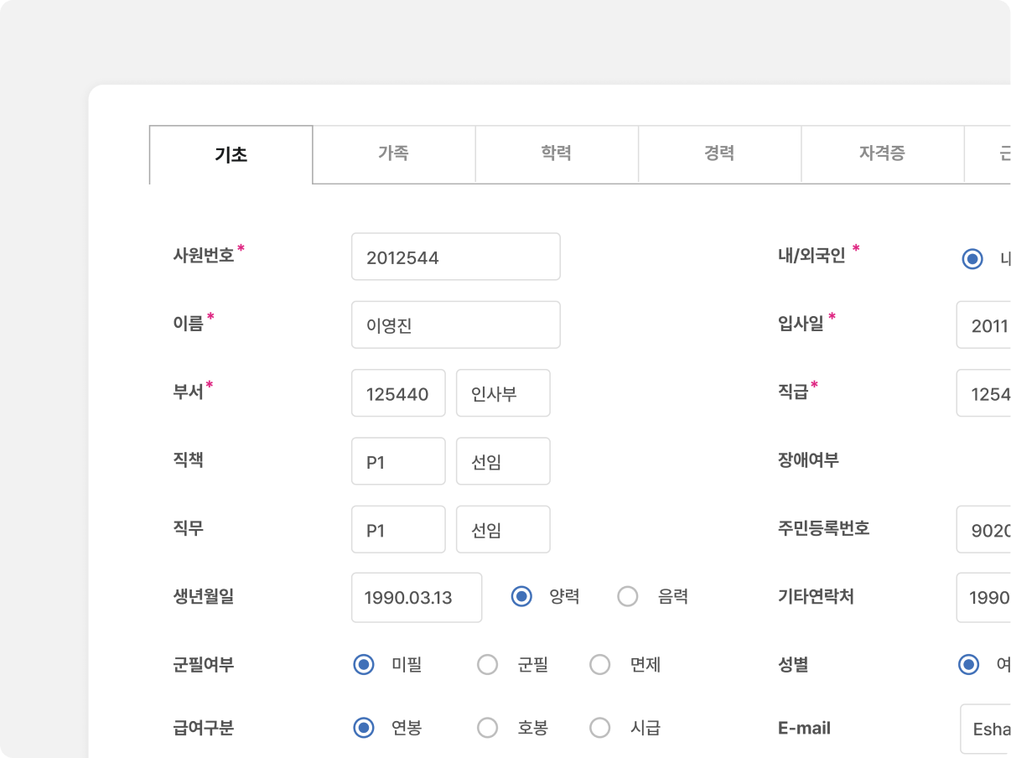Click the 직무 label
Image resolution: width=1011 pixels, height=758 pixels.
pos(188,528)
